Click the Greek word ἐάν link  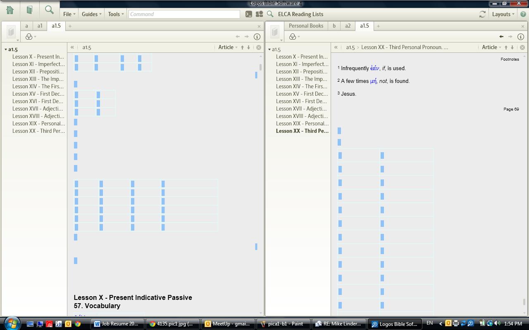point(374,68)
